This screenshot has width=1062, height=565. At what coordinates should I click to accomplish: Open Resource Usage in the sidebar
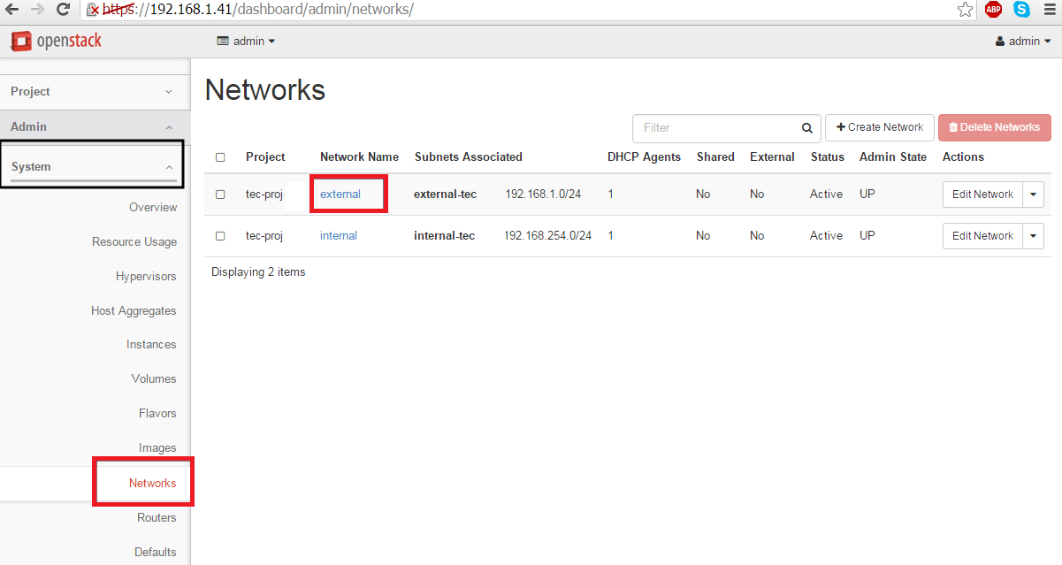point(134,242)
